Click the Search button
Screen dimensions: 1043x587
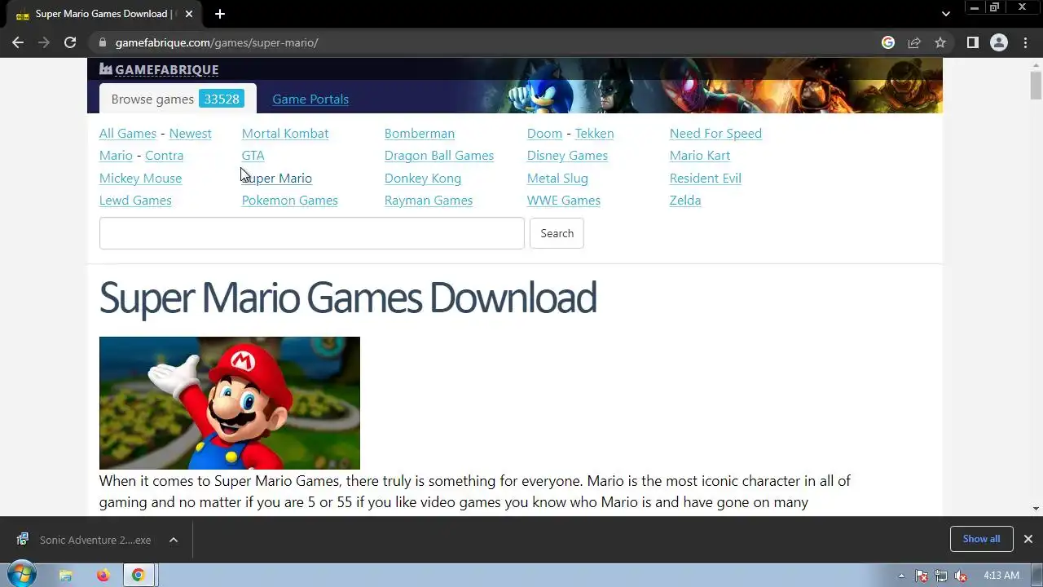tap(557, 233)
